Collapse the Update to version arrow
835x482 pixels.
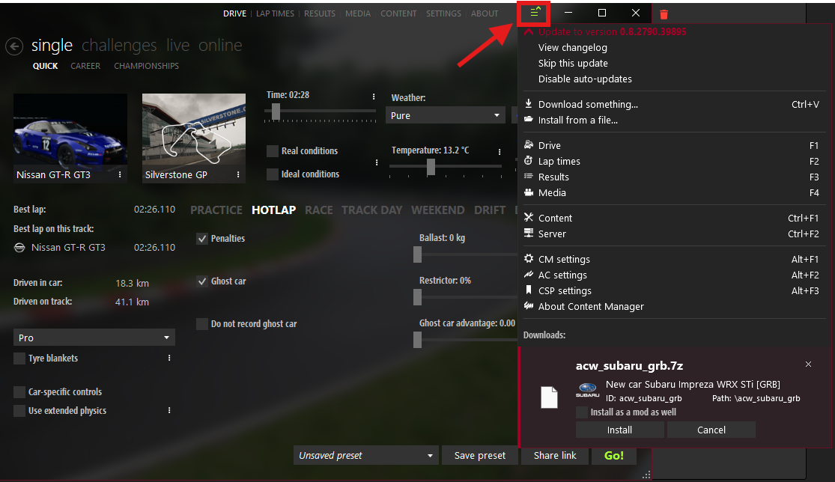(529, 32)
